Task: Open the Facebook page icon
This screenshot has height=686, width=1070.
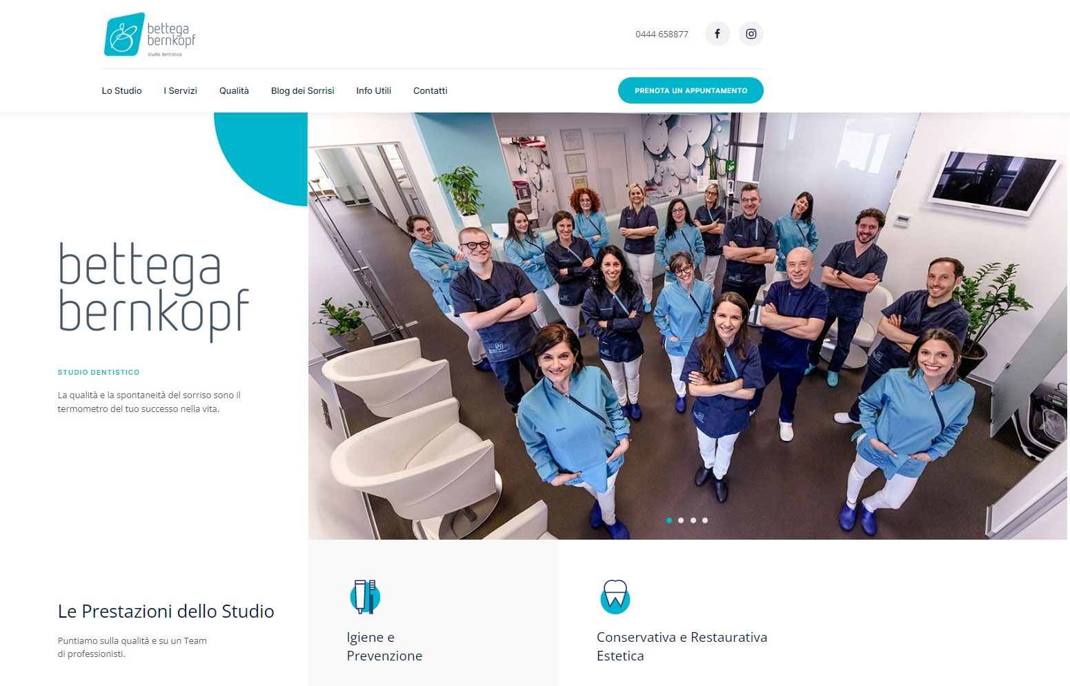Action: pos(717,34)
